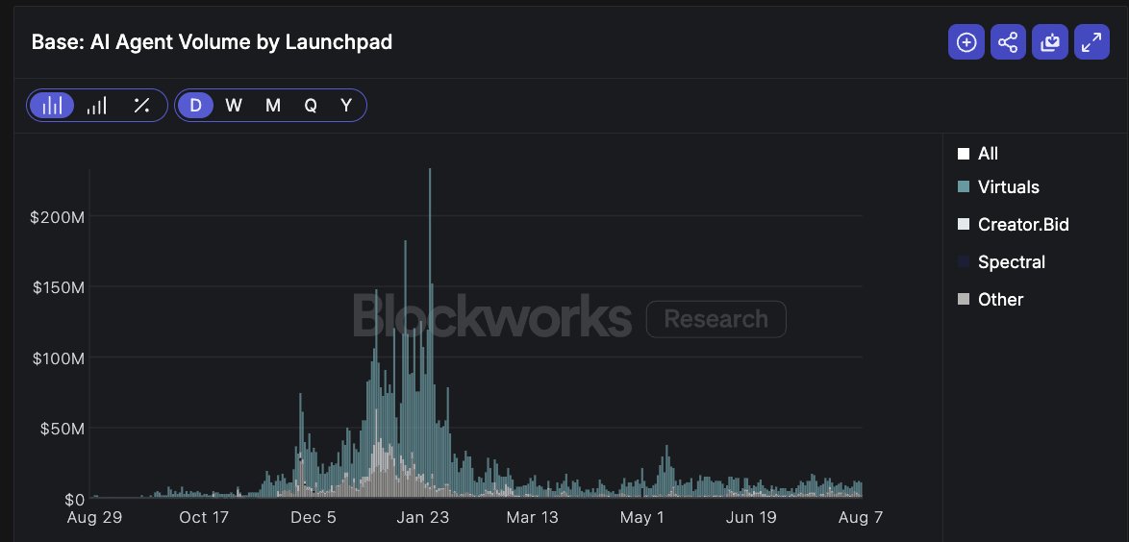The height and width of the screenshot is (542, 1129).
Task: Select the monthly (M) interval
Action: pyautogui.click(x=273, y=106)
